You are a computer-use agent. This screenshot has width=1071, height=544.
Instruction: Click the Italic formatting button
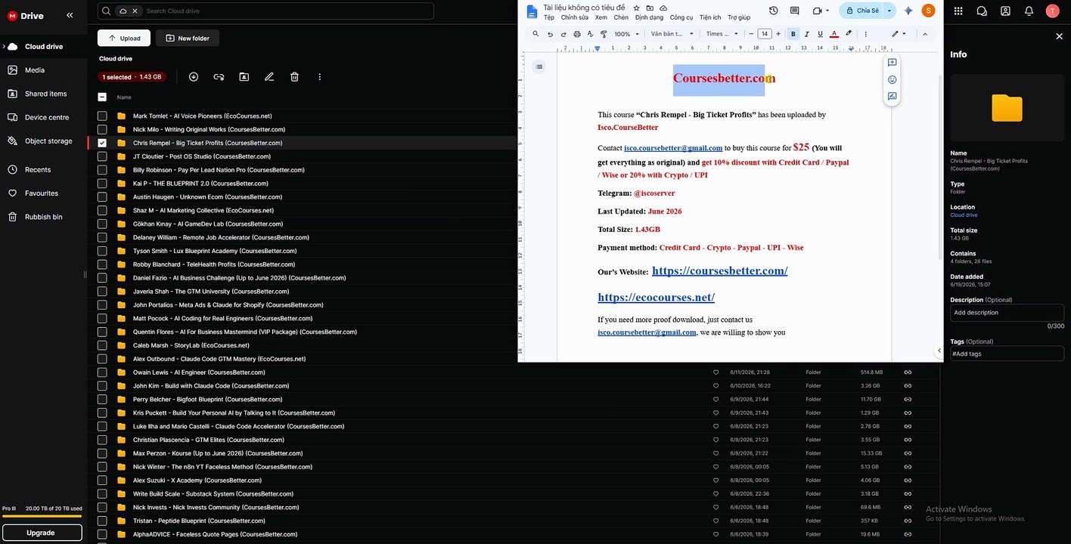tap(807, 34)
